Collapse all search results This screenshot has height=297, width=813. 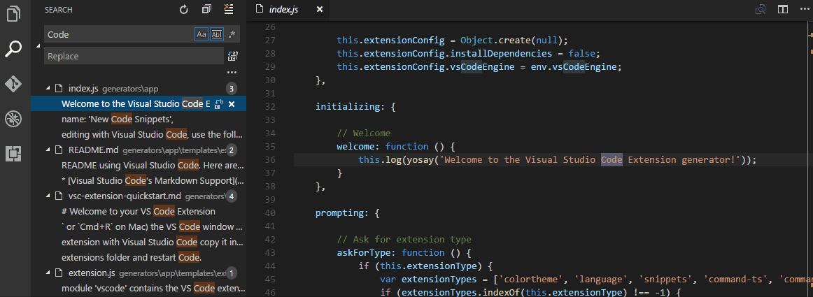pos(206,9)
